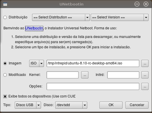Browse for Kernel file button
The height and width of the screenshot is (113, 152).
[x=85, y=75]
